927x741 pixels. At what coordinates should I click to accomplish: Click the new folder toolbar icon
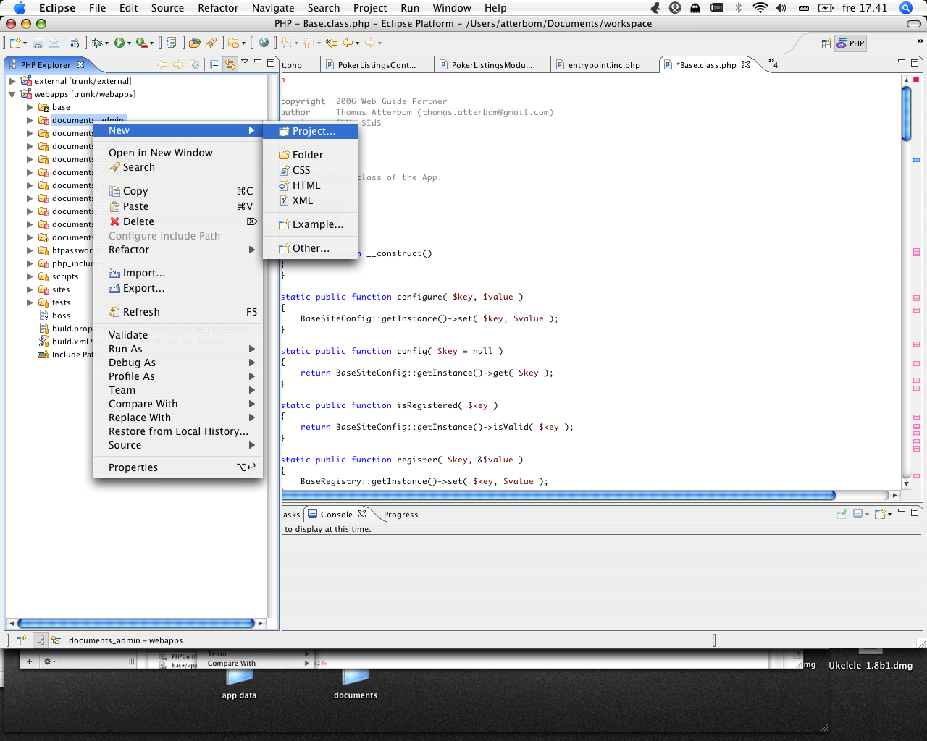click(x=234, y=43)
